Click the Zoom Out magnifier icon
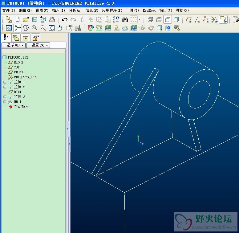 pos(43,28)
